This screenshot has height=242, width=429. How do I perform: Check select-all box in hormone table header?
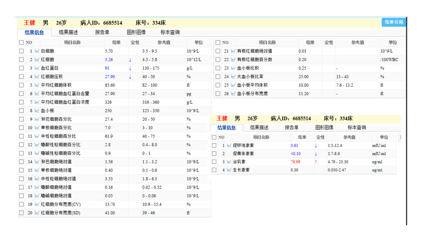coord(214,137)
